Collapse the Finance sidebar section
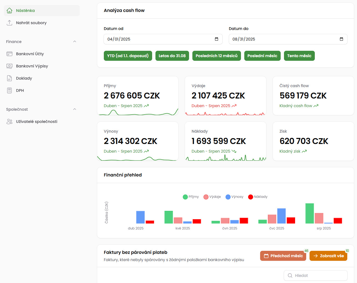357x283 pixels. pyautogui.click(x=74, y=42)
